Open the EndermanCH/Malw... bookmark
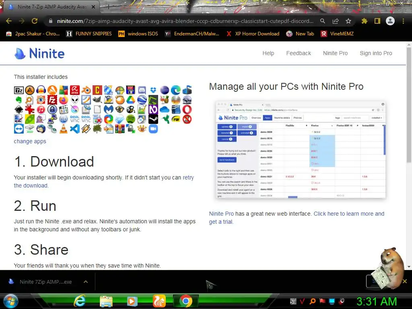 [192, 34]
